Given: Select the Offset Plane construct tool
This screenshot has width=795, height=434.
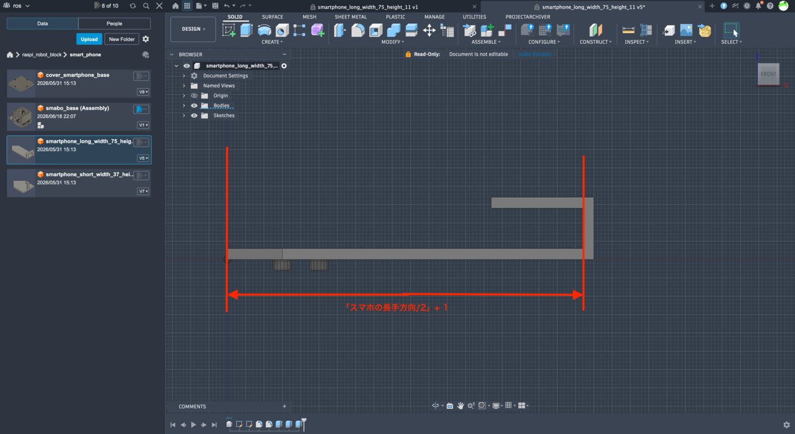Looking at the screenshot, I should point(595,30).
